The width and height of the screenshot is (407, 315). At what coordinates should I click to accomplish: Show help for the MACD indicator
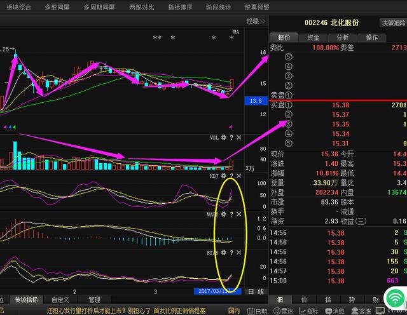coord(231,215)
